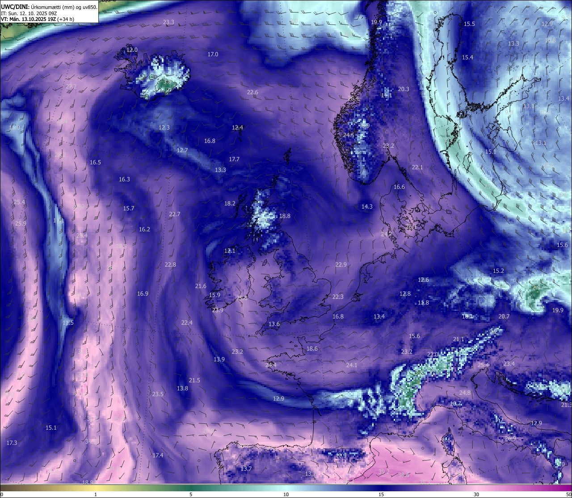Click the 22.7 value west of Scotland

[x=174, y=214]
